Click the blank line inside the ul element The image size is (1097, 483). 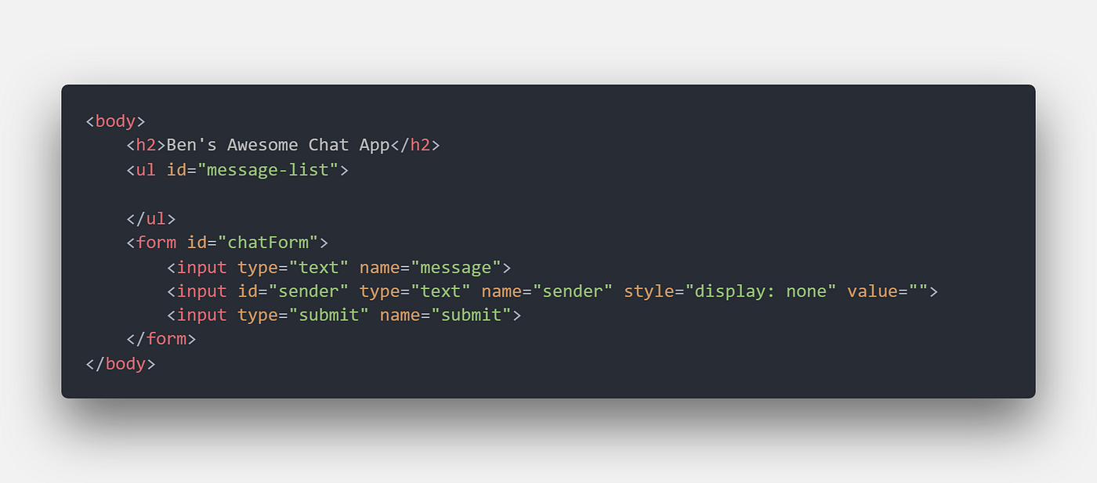coord(548,194)
